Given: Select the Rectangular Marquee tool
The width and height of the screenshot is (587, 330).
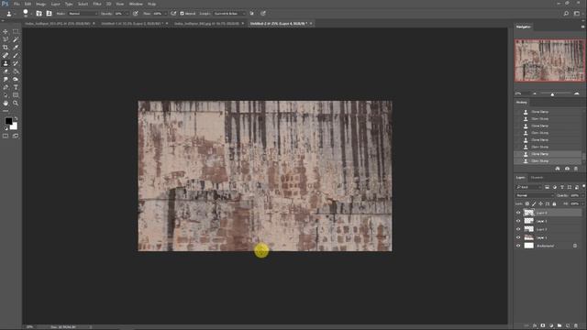Looking at the screenshot, I should coord(16,32).
